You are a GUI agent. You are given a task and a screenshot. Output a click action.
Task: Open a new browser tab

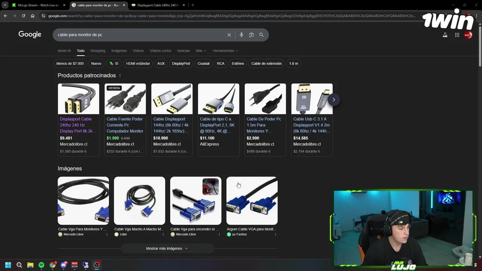point(192,5)
